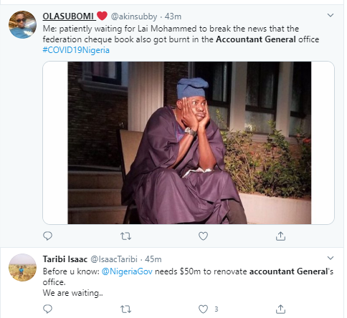The image size is (347, 318).
Task: Retweet OLASUBOMI's Lai Mohammed tweet
Action: 125,236
